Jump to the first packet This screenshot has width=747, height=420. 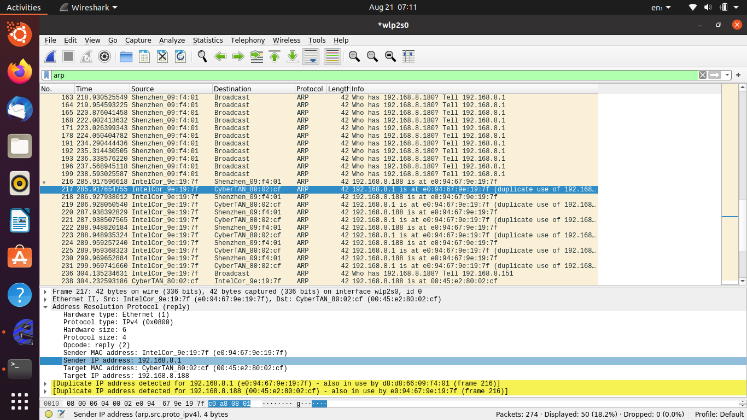[x=275, y=56]
